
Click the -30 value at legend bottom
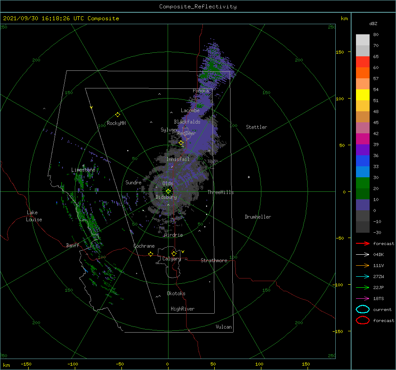pos(377,233)
